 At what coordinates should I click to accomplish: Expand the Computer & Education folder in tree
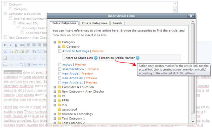pyautogui.click(x=55, y=87)
